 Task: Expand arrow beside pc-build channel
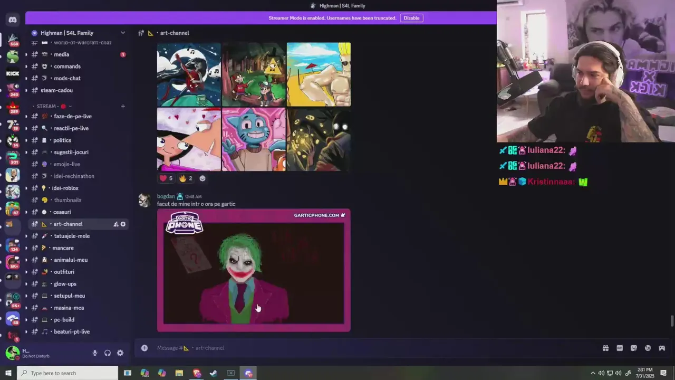pos(26,320)
